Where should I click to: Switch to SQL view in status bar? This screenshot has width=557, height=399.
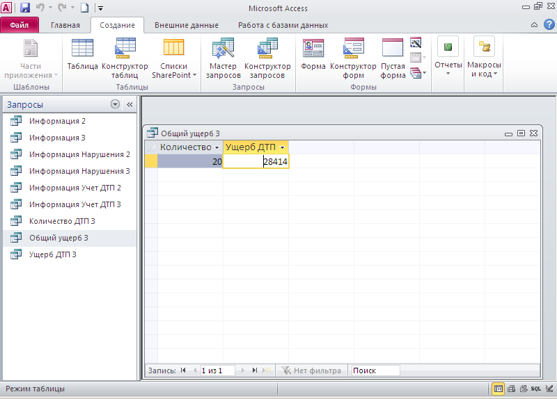pos(535,389)
